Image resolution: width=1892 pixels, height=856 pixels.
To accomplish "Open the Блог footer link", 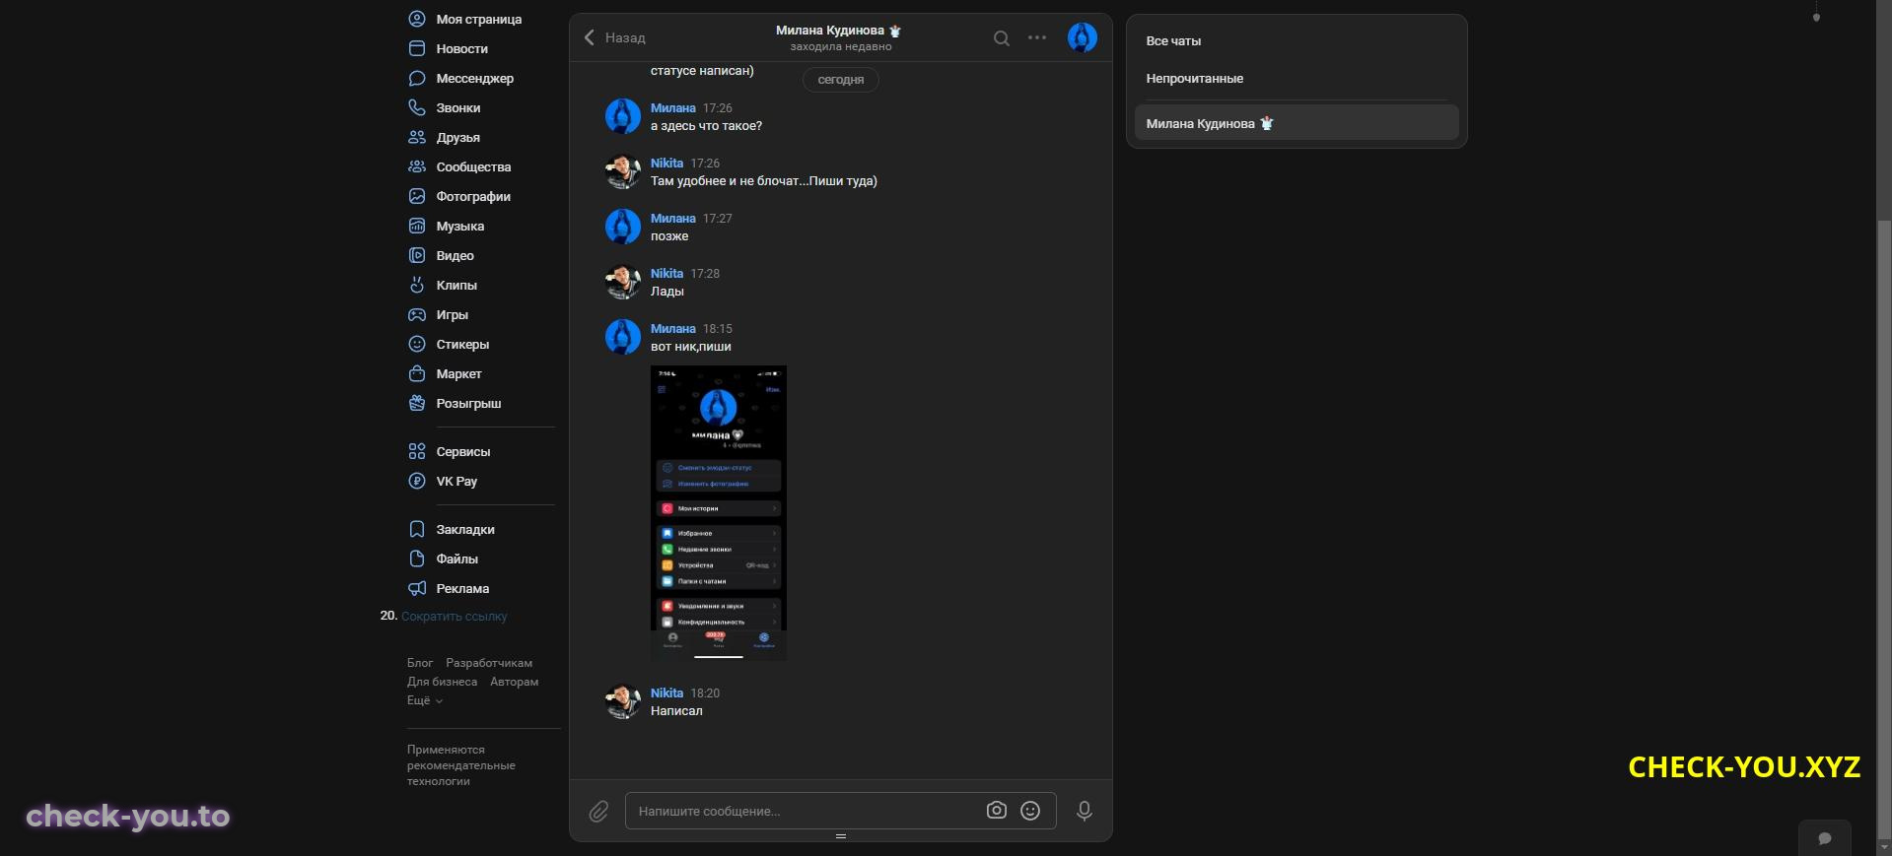I will point(420,663).
